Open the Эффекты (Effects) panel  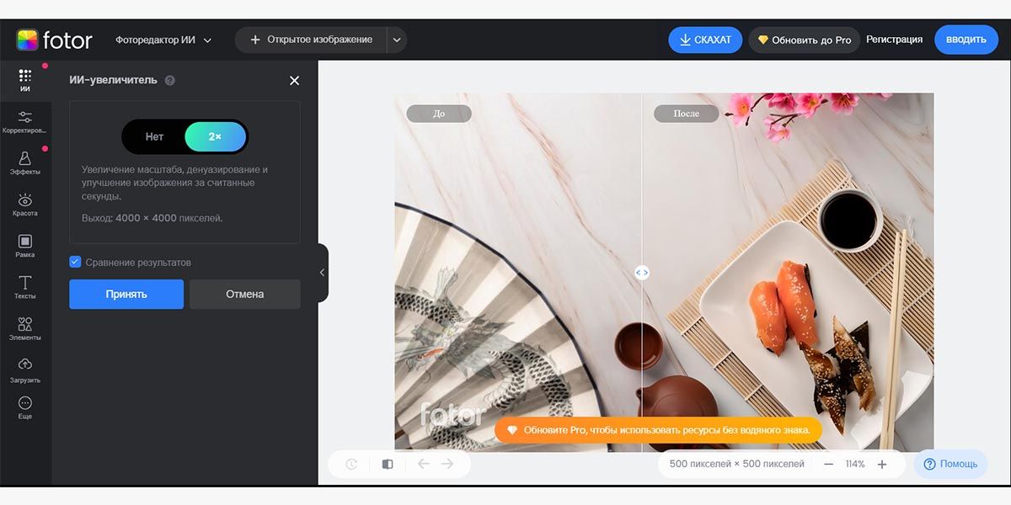pyautogui.click(x=26, y=162)
